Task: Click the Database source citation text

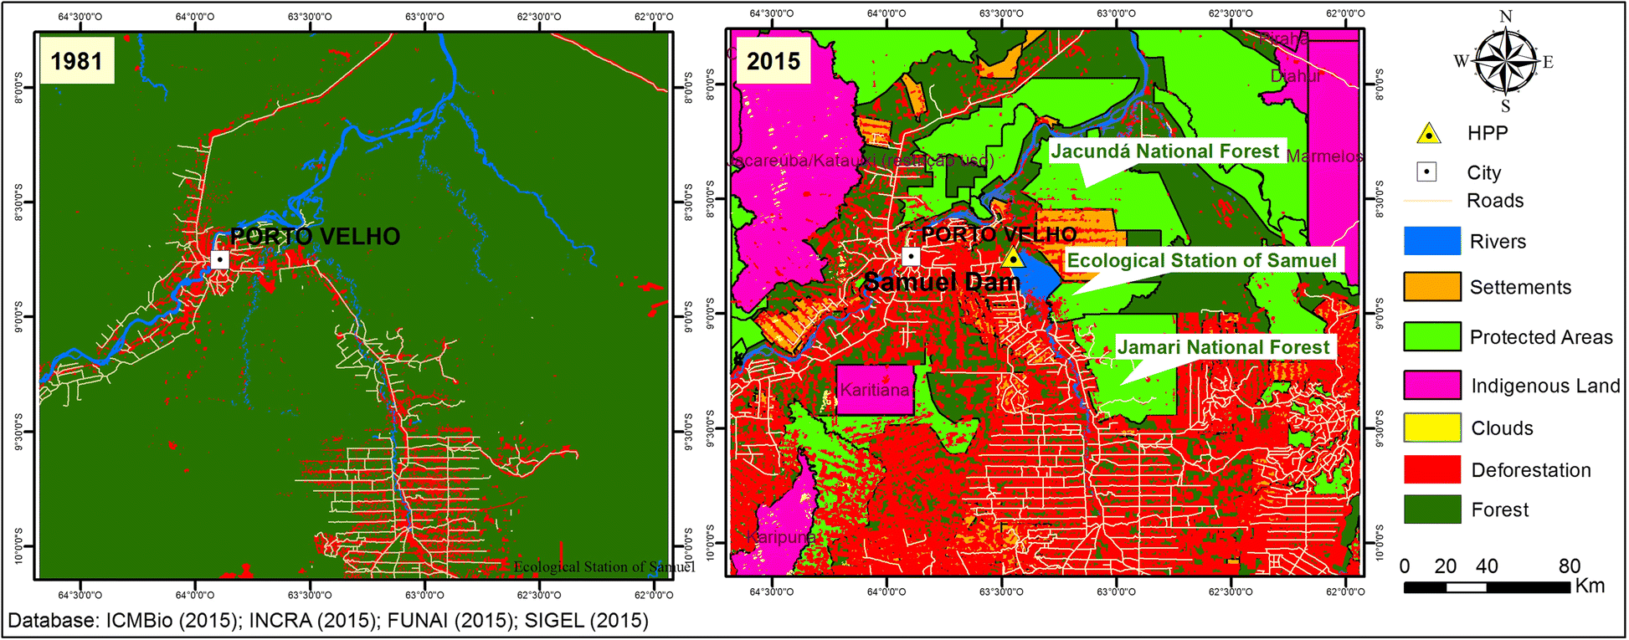Action: tap(328, 621)
